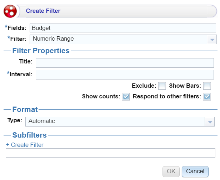Click the Create Filter dialog title
This screenshot has width=220, height=180.
tap(43, 11)
